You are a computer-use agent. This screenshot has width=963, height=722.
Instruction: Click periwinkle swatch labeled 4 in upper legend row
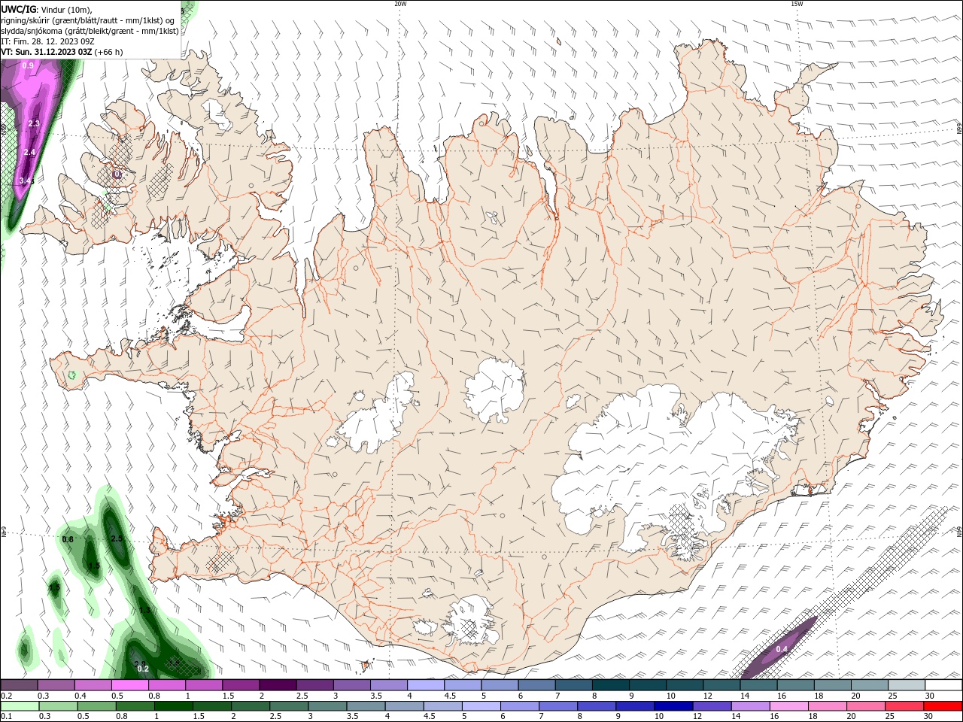pos(426,685)
